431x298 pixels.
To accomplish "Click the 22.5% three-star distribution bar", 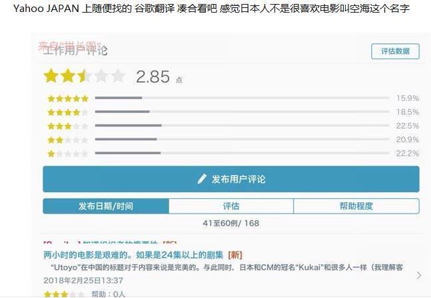I will [x=242, y=126].
